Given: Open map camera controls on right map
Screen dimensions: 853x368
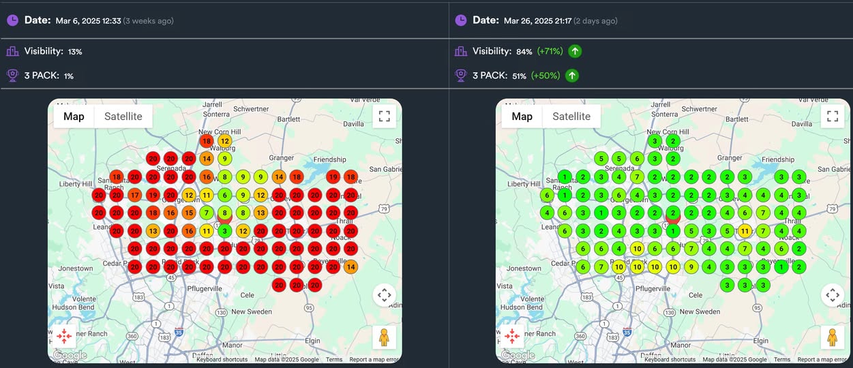Looking at the screenshot, I should coord(832,295).
